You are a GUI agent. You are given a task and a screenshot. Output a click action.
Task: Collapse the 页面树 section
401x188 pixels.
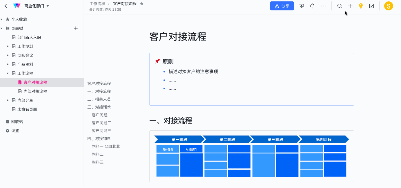2,28
